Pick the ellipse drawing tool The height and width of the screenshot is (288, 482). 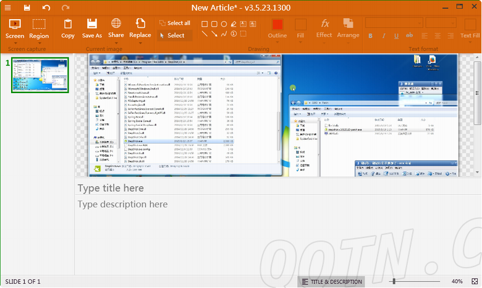point(224,24)
